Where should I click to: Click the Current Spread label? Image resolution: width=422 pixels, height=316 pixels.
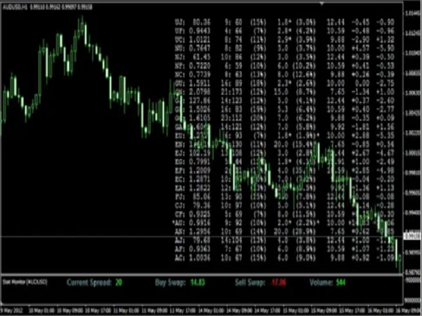(x=89, y=283)
